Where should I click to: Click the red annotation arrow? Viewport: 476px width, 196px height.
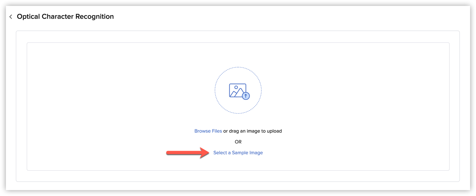coord(188,153)
